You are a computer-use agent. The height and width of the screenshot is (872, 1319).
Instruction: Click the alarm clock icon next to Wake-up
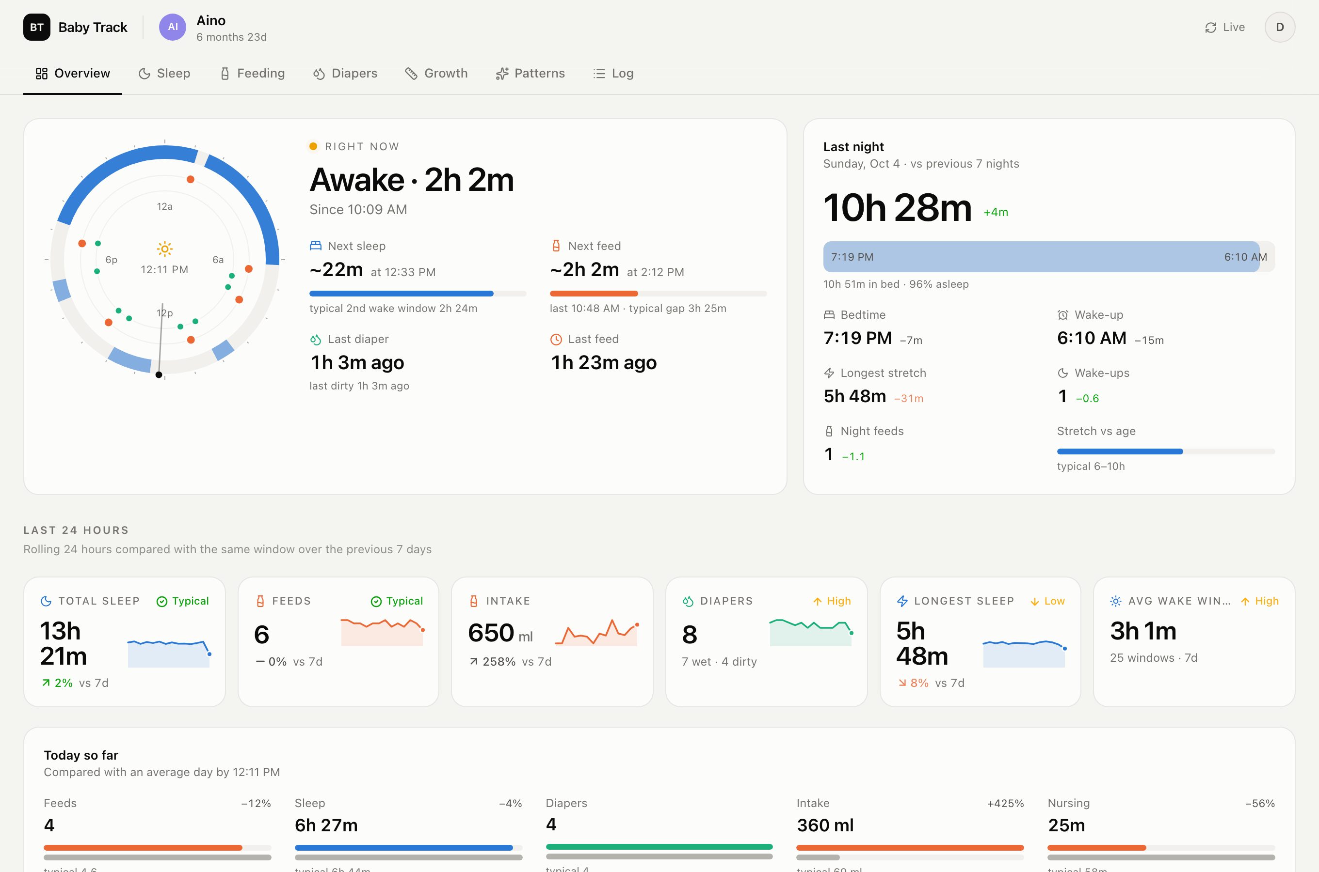(x=1062, y=315)
